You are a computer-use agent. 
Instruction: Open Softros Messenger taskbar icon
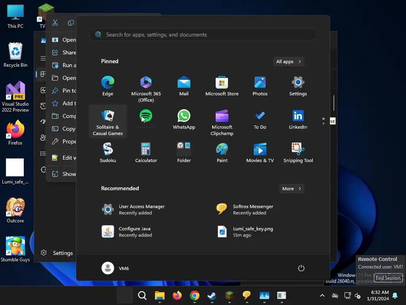coord(247,295)
